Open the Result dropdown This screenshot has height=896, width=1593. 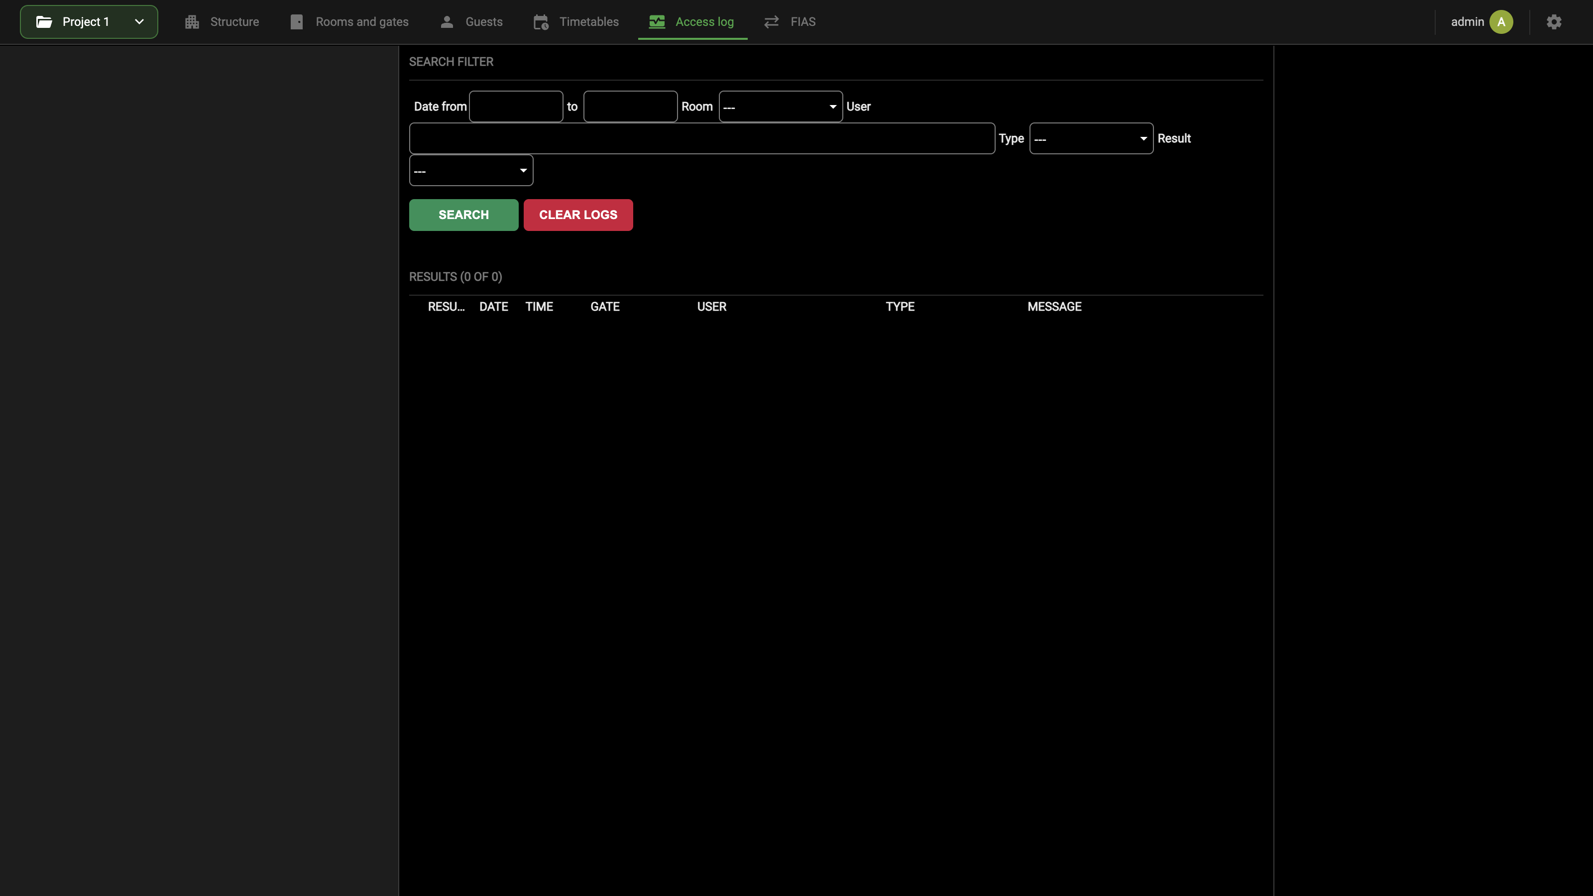click(470, 171)
